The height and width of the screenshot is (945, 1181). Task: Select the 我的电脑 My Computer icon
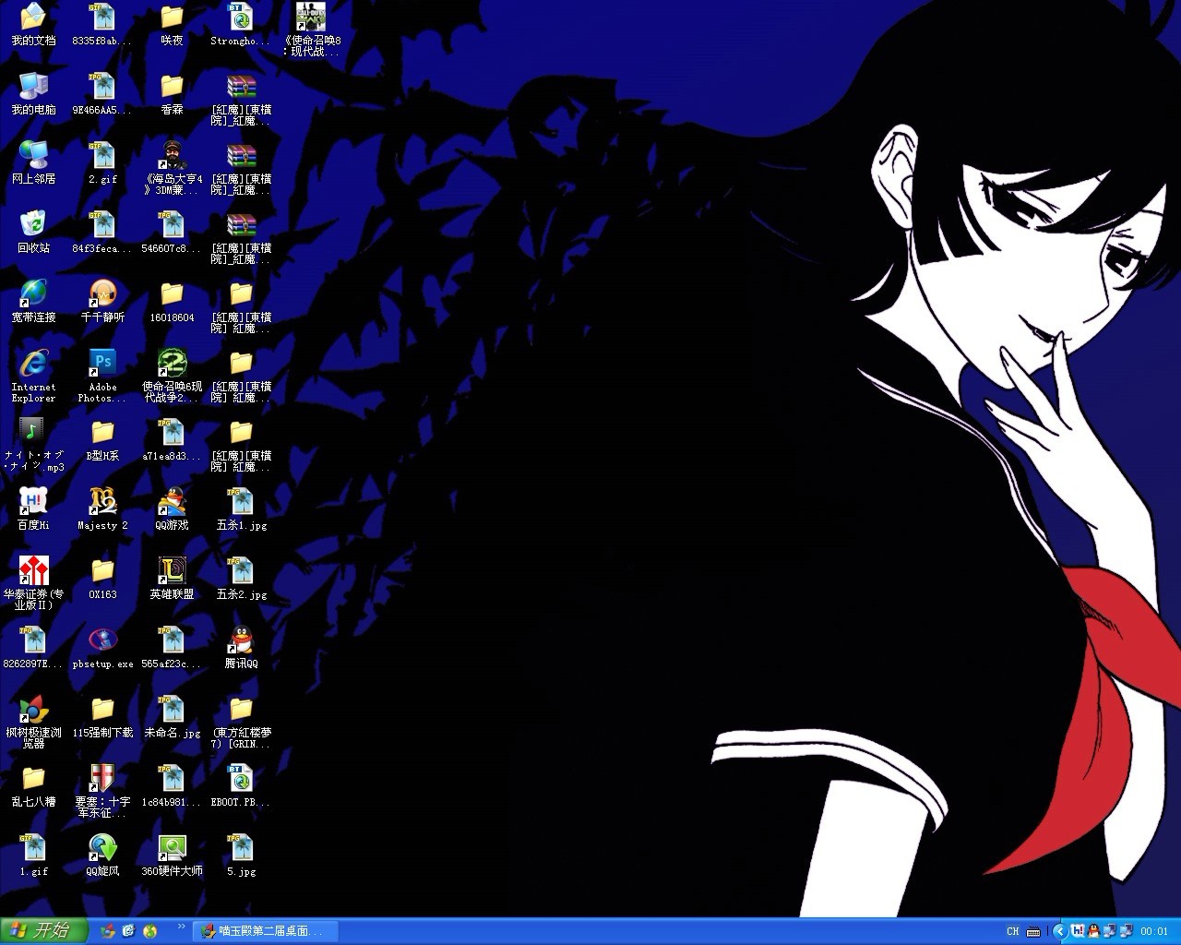point(33,88)
